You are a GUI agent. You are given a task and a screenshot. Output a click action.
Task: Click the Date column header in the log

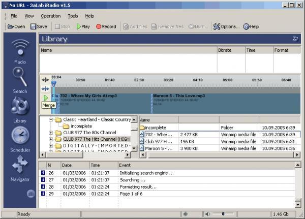point(75,165)
